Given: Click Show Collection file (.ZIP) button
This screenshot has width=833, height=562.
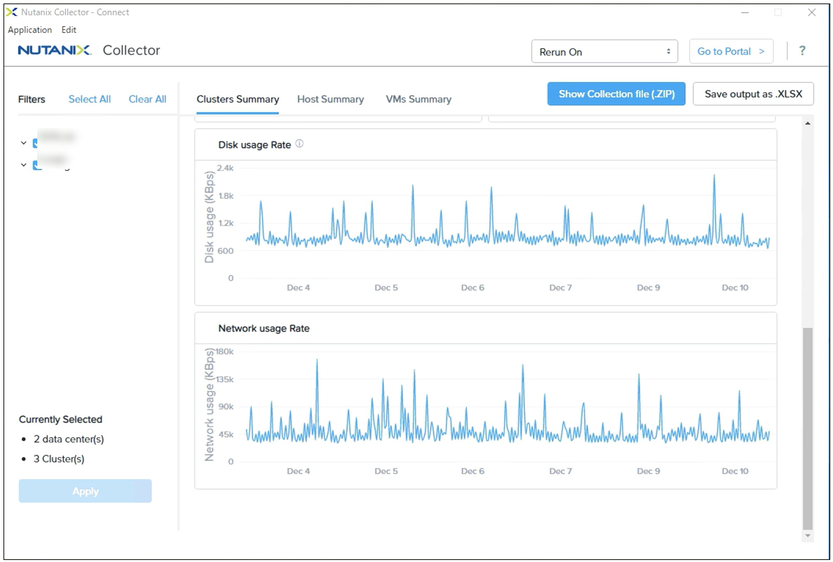Looking at the screenshot, I should click(x=616, y=94).
